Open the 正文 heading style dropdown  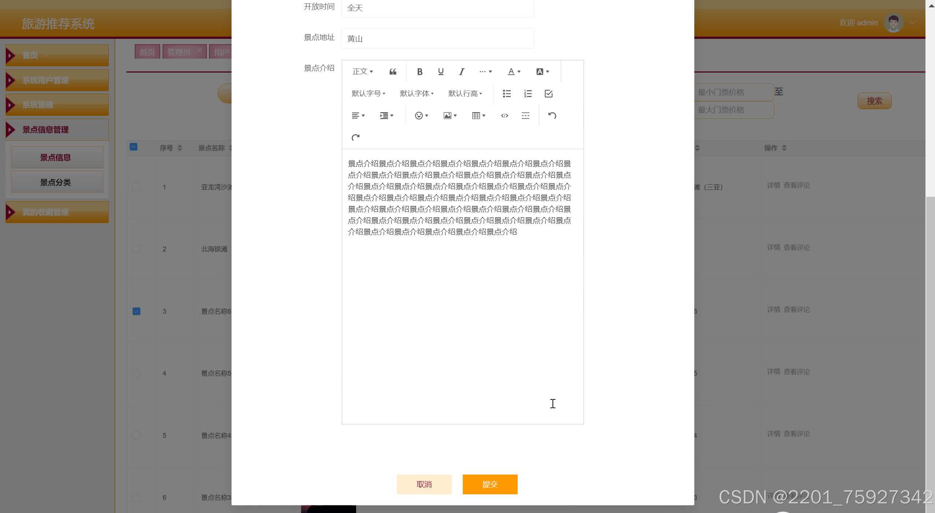(363, 72)
